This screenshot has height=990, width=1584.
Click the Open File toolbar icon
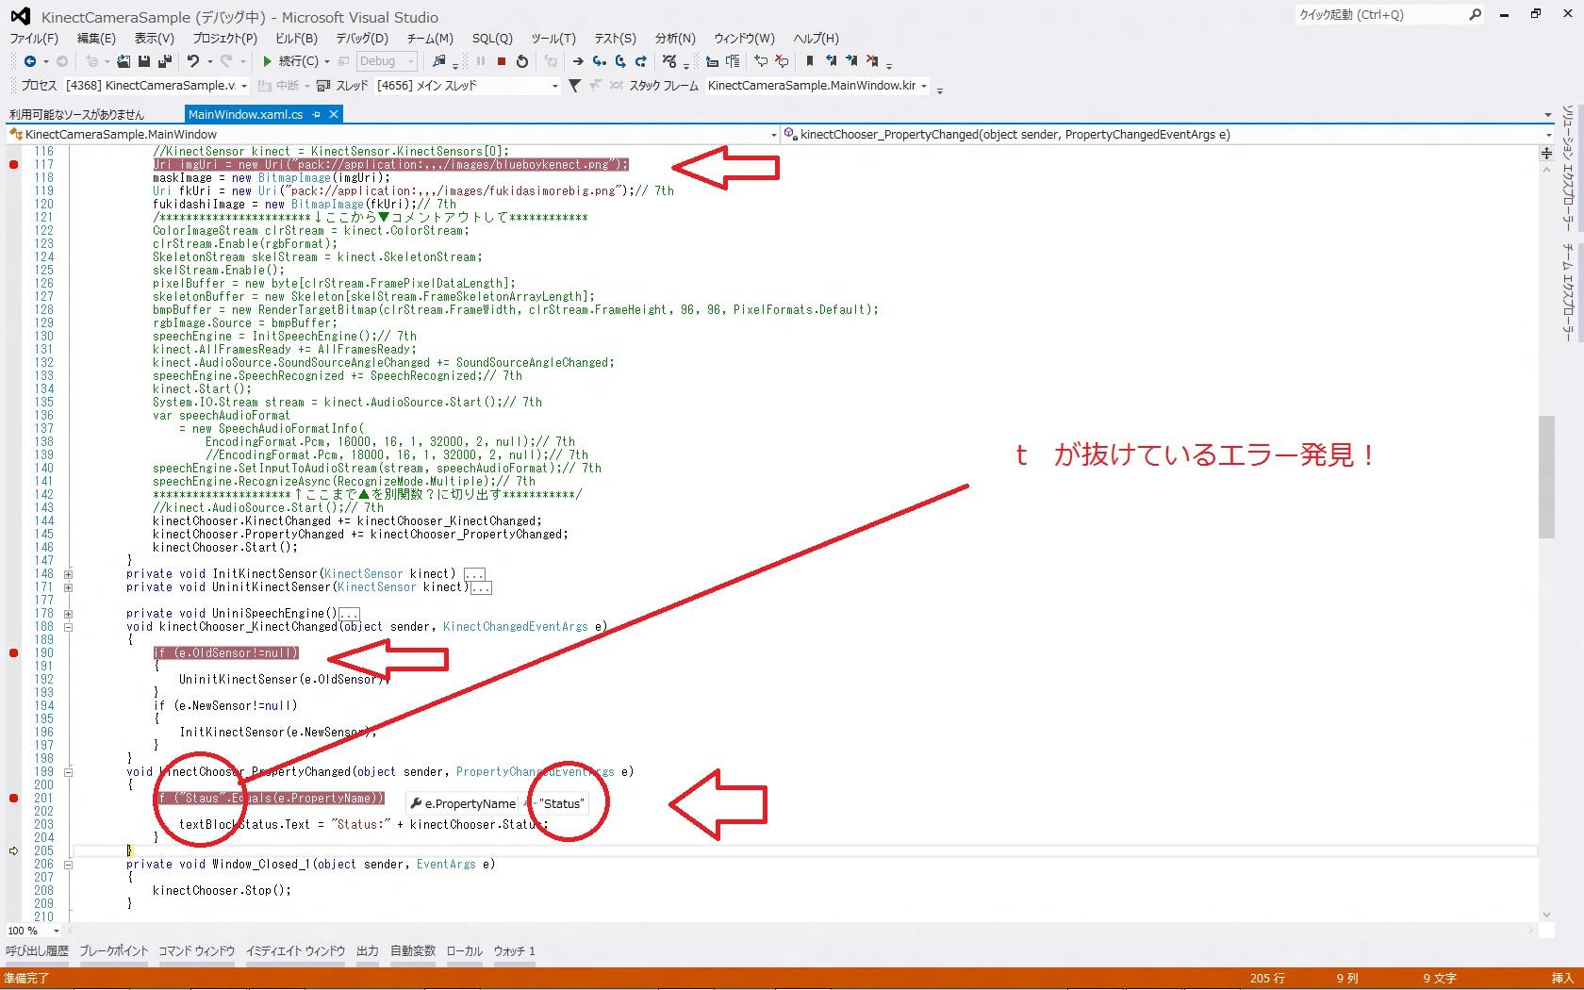click(124, 61)
